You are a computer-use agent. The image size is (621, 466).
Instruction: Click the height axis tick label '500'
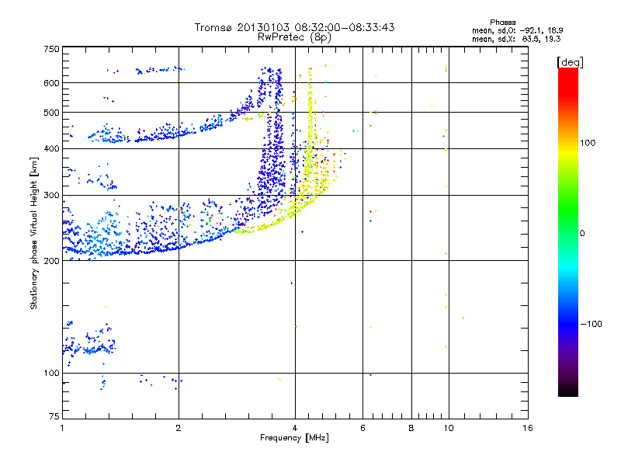click(x=52, y=113)
